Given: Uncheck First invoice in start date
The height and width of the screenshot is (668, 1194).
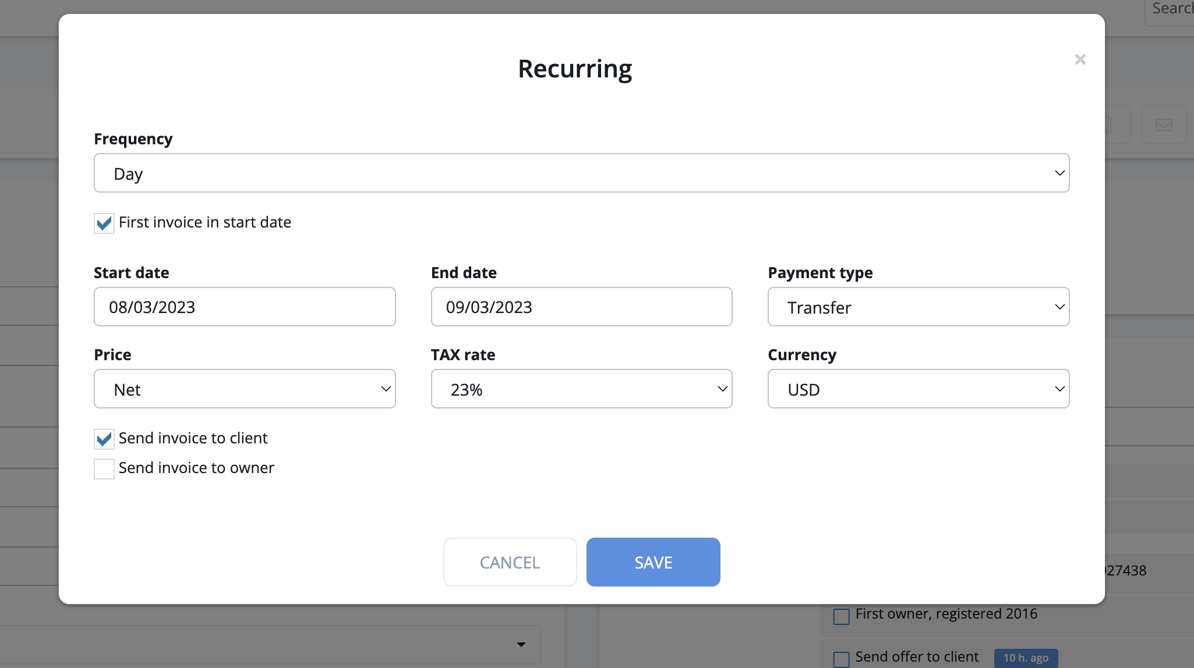Looking at the screenshot, I should click(x=104, y=223).
